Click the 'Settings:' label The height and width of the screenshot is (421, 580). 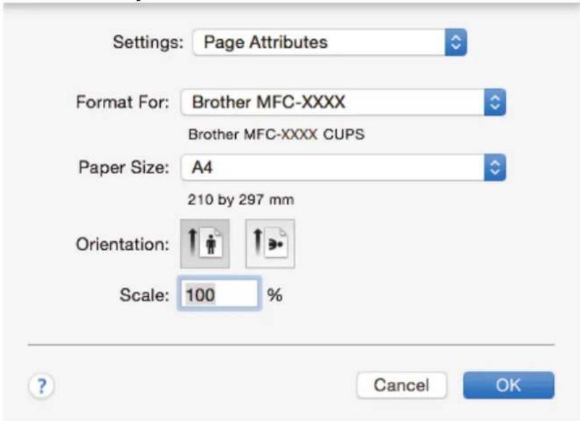click(148, 42)
